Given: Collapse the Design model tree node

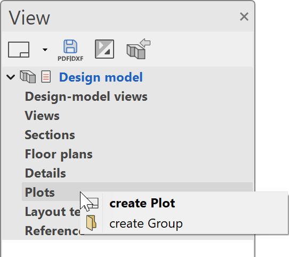Looking at the screenshot, I should pyautogui.click(x=11, y=77).
